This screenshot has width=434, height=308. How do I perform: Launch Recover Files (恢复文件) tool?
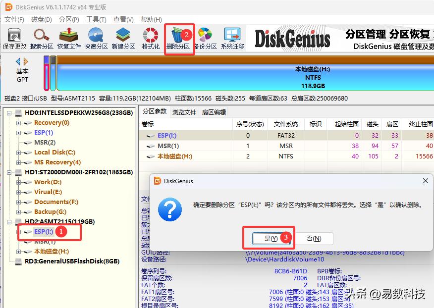(69, 39)
